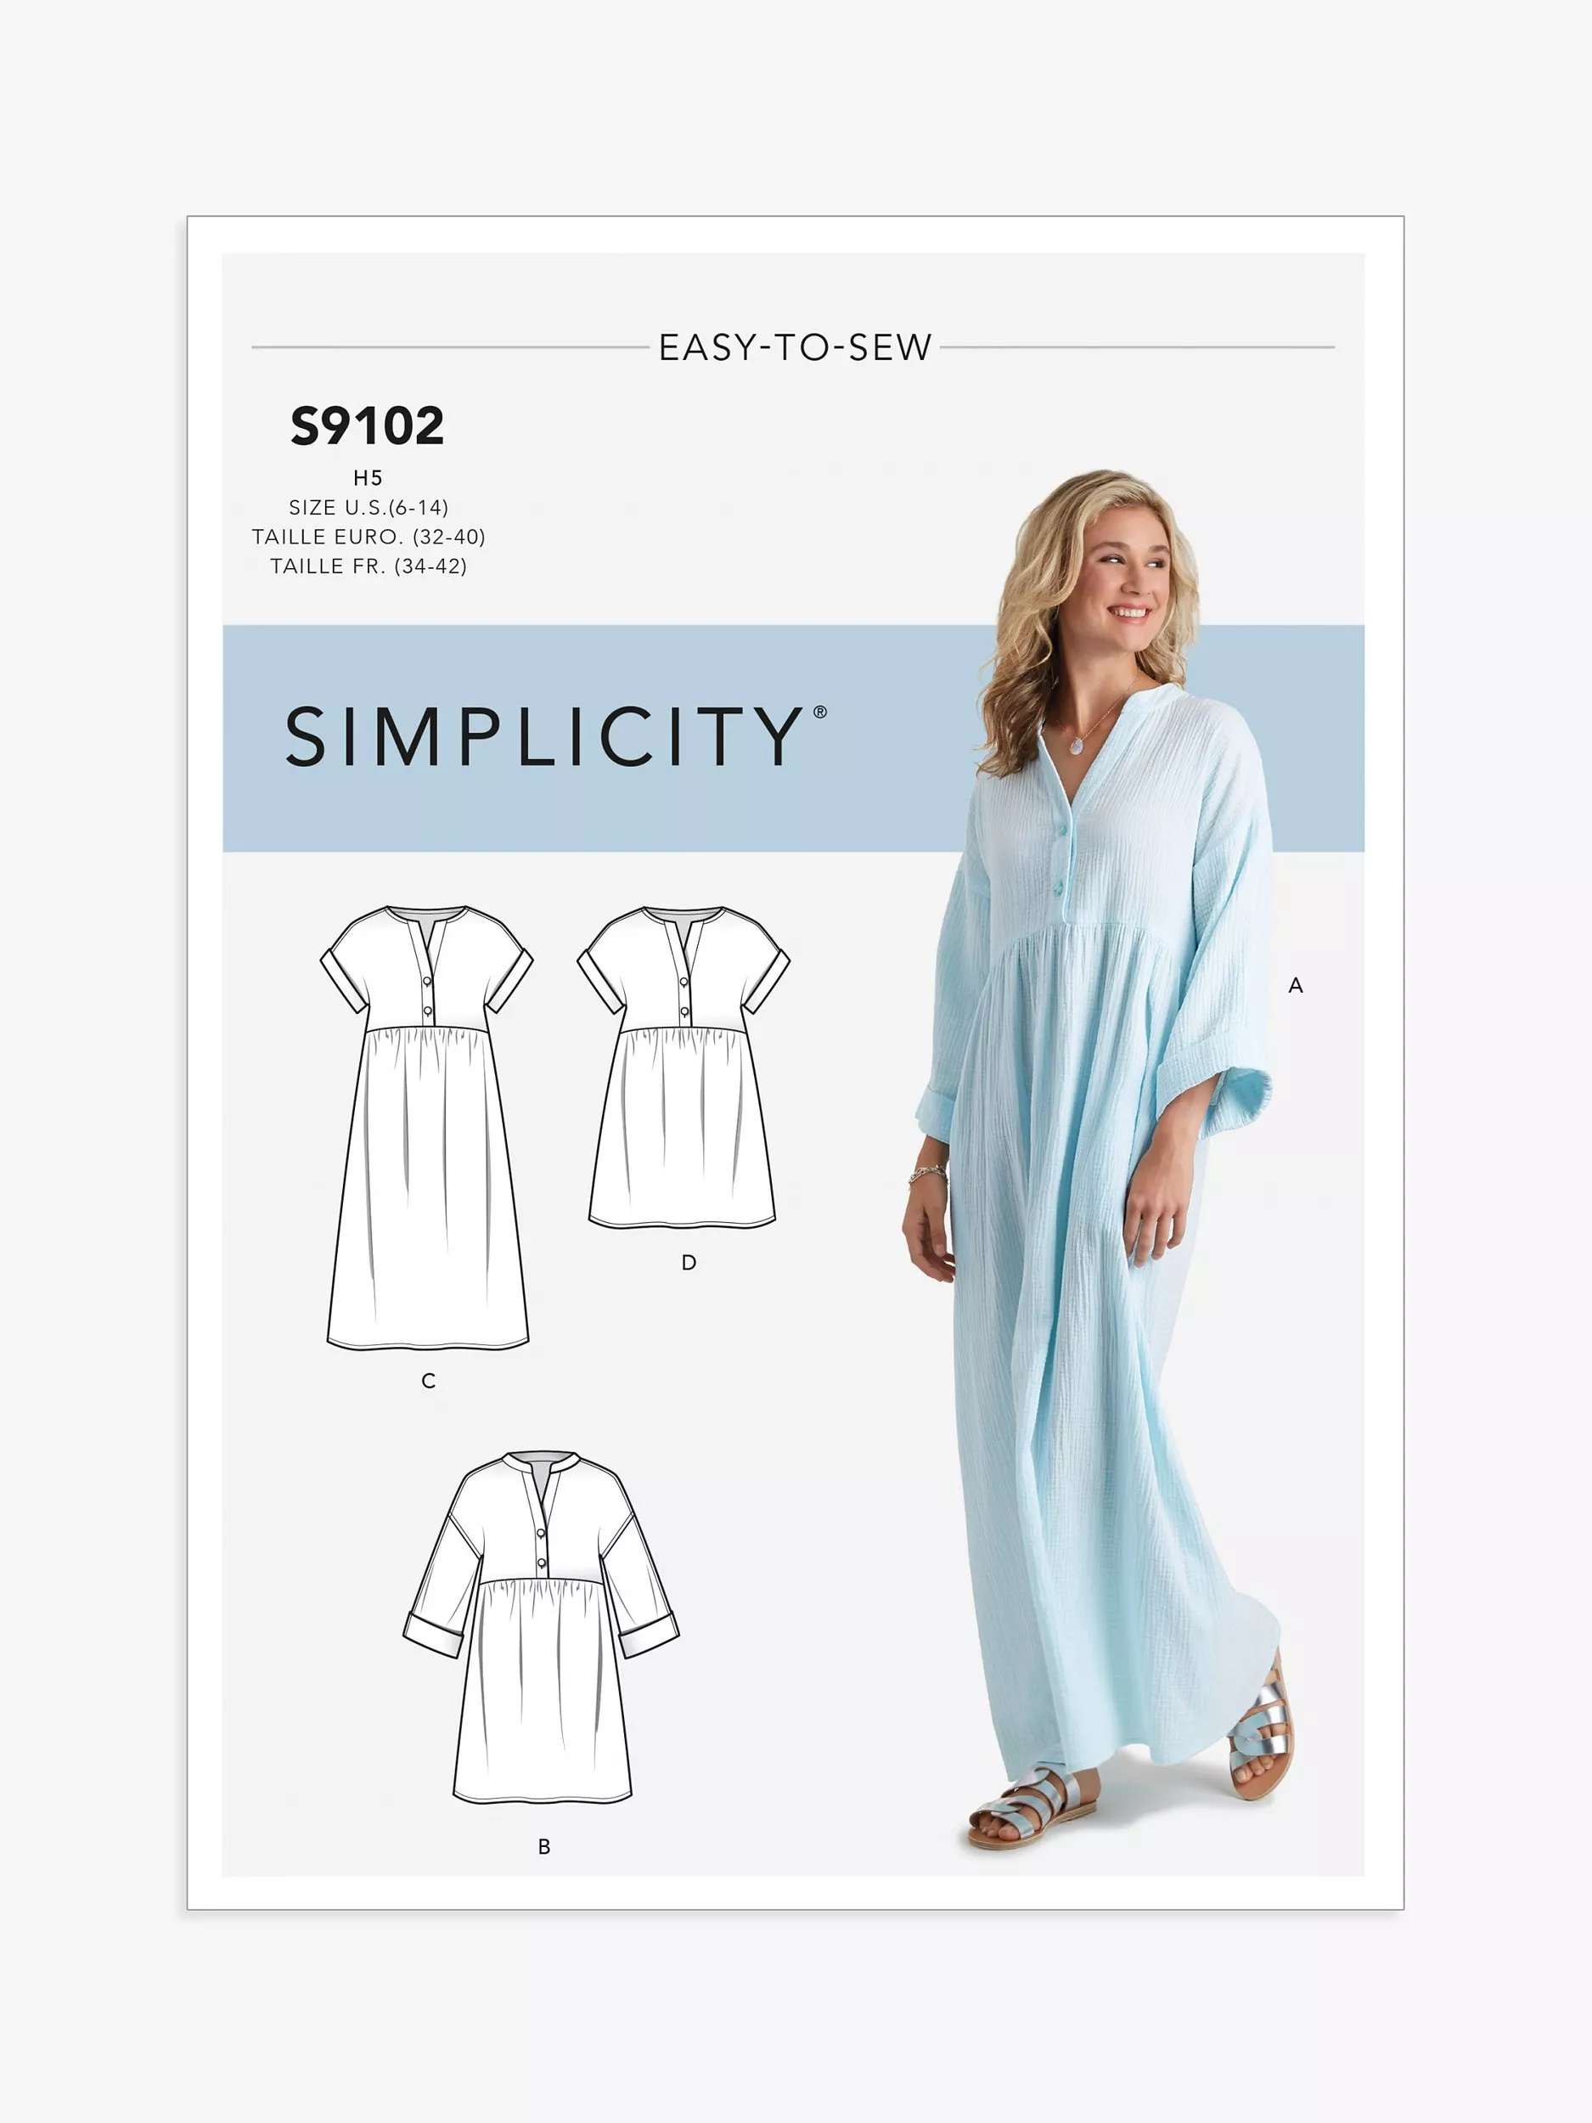Select short dress sketch D
Viewport: 1592px width, 2123px height.
(683, 1067)
